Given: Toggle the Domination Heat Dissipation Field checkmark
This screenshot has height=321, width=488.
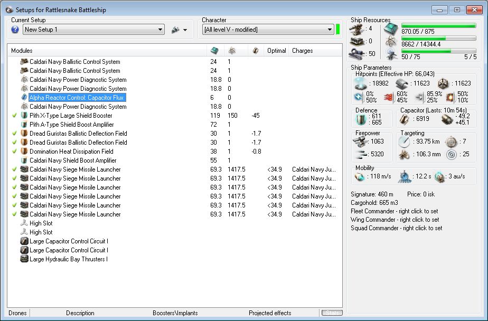Looking at the screenshot, I should click(14, 152).
